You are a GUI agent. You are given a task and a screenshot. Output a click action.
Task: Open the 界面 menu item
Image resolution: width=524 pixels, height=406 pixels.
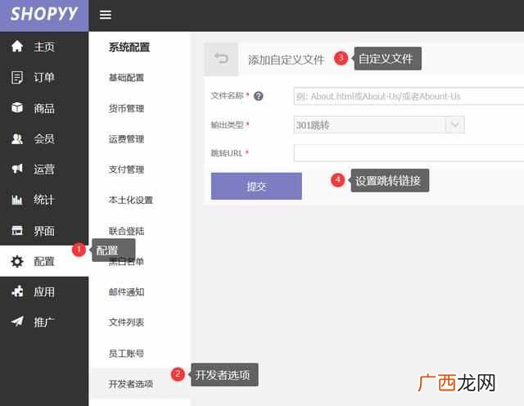pos(43,231)
